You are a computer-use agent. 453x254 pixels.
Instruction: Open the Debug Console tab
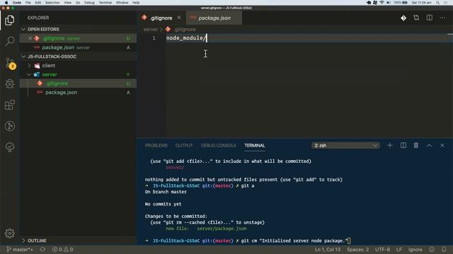coord(219,145)
